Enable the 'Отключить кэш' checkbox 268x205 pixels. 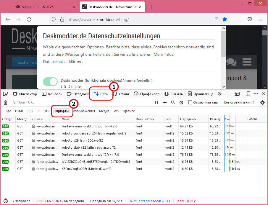[190, 103]
